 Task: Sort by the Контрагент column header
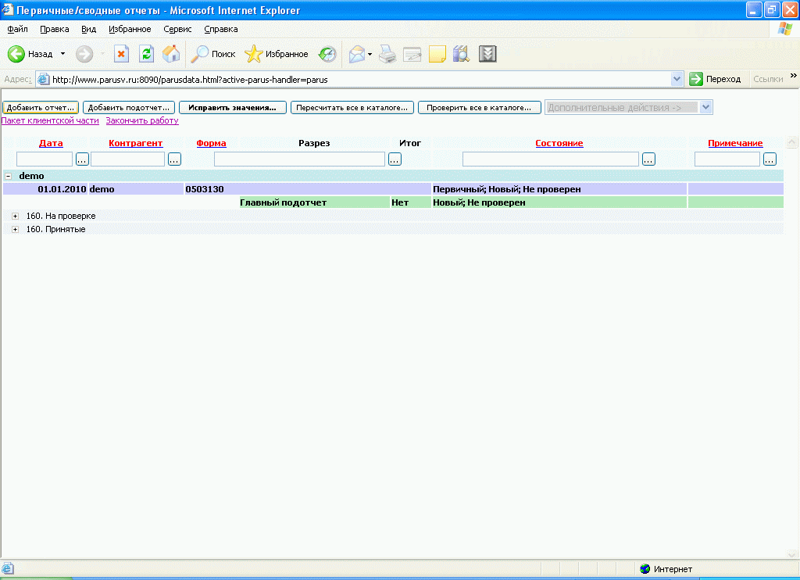tap(136, 144)
